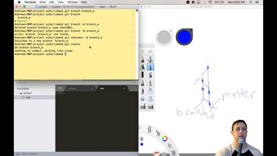Image resolution: width=277 pixels, height=156 pixels.
Task: Select the chisel-tip marker brush
Action: click(150, 75)
